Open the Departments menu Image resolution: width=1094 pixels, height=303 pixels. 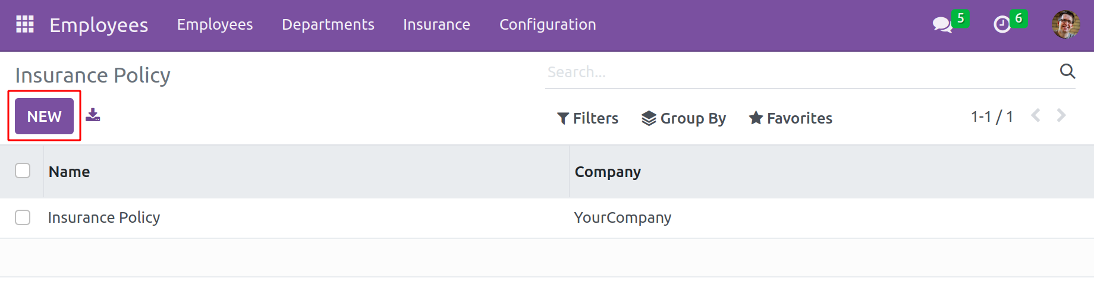[328, 24]
